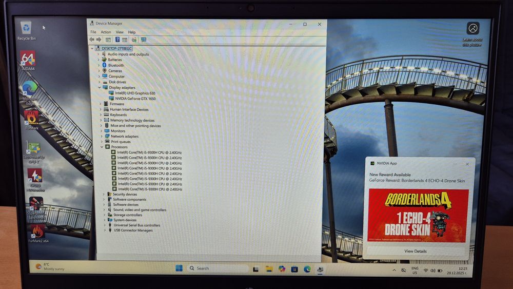This screenshot has height=289, width=513.
Task: Select USB Connector Managers label
Action: click(x=133, y=230)
